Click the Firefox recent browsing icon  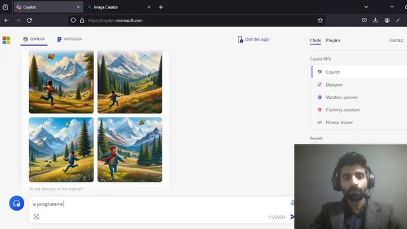[x=5, y=7]
